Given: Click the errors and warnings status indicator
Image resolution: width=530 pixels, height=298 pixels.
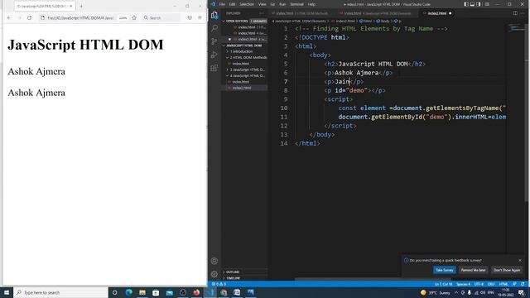Looking at the screenshot, I should (219, 284).
